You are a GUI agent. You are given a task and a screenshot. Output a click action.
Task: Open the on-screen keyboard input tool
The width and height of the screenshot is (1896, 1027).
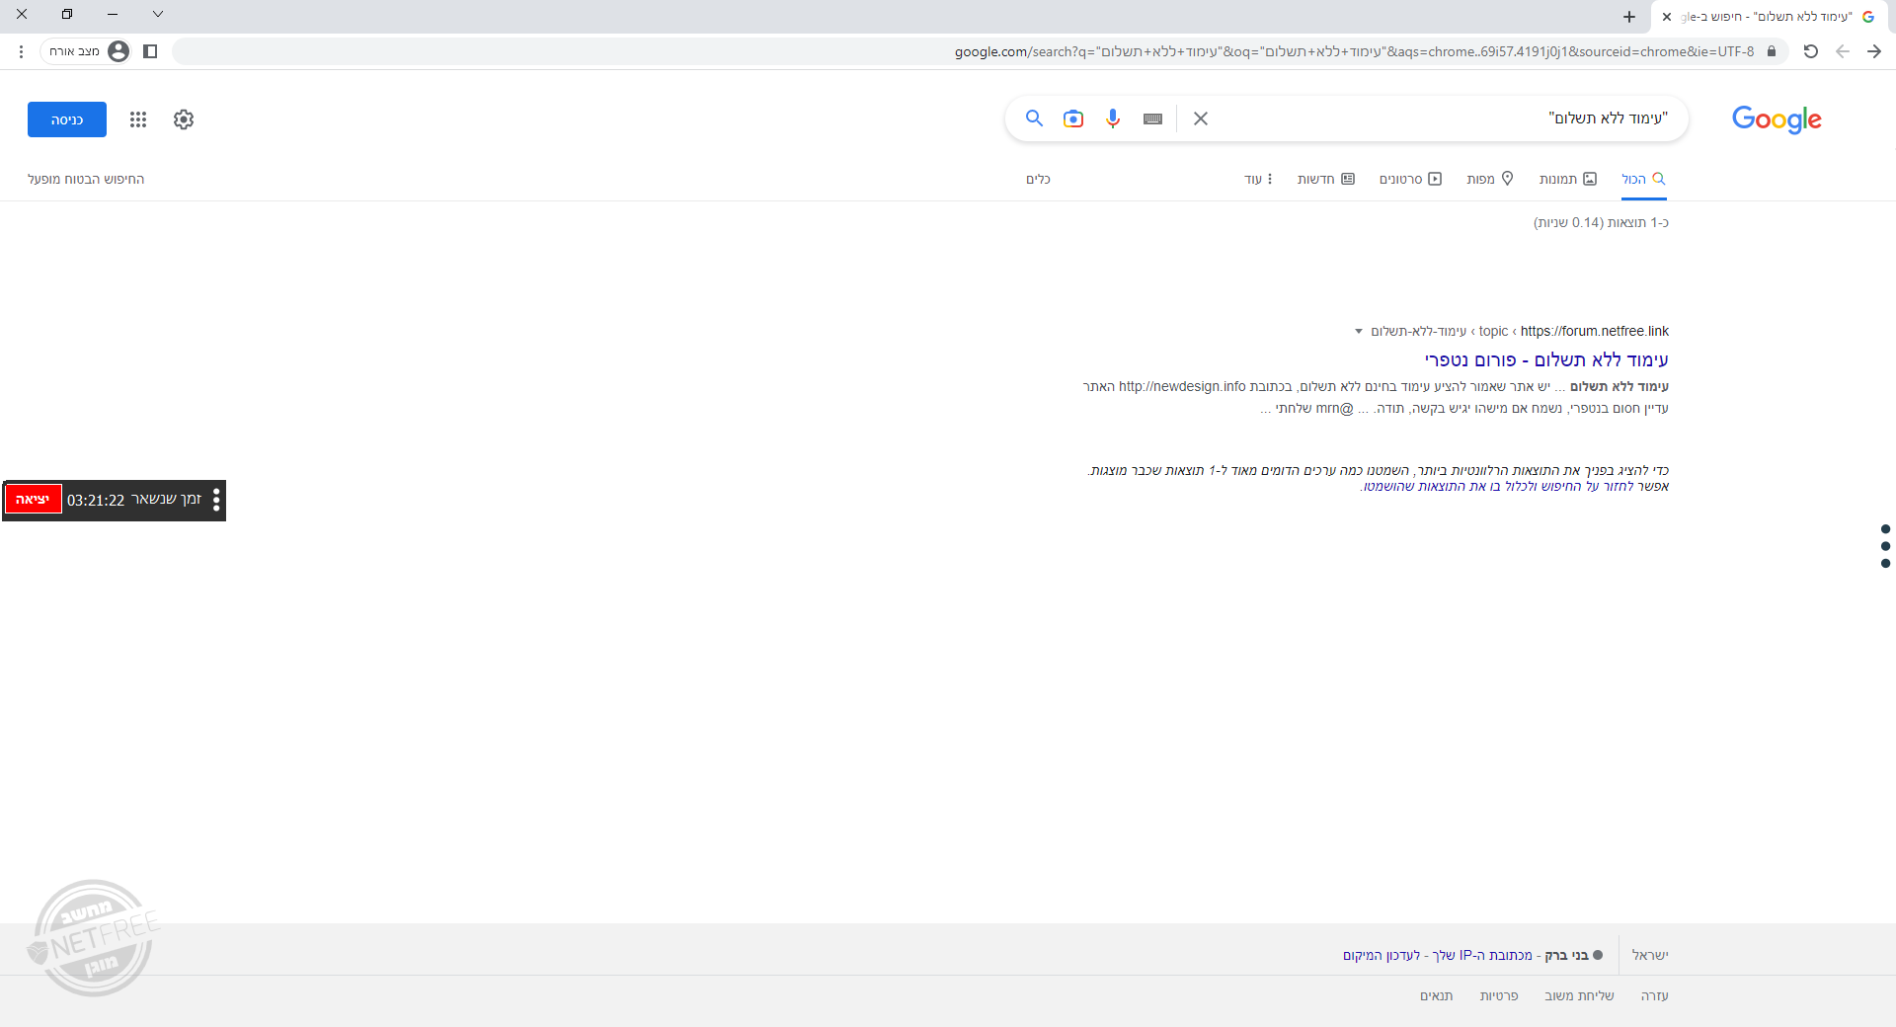point(1152,118)
